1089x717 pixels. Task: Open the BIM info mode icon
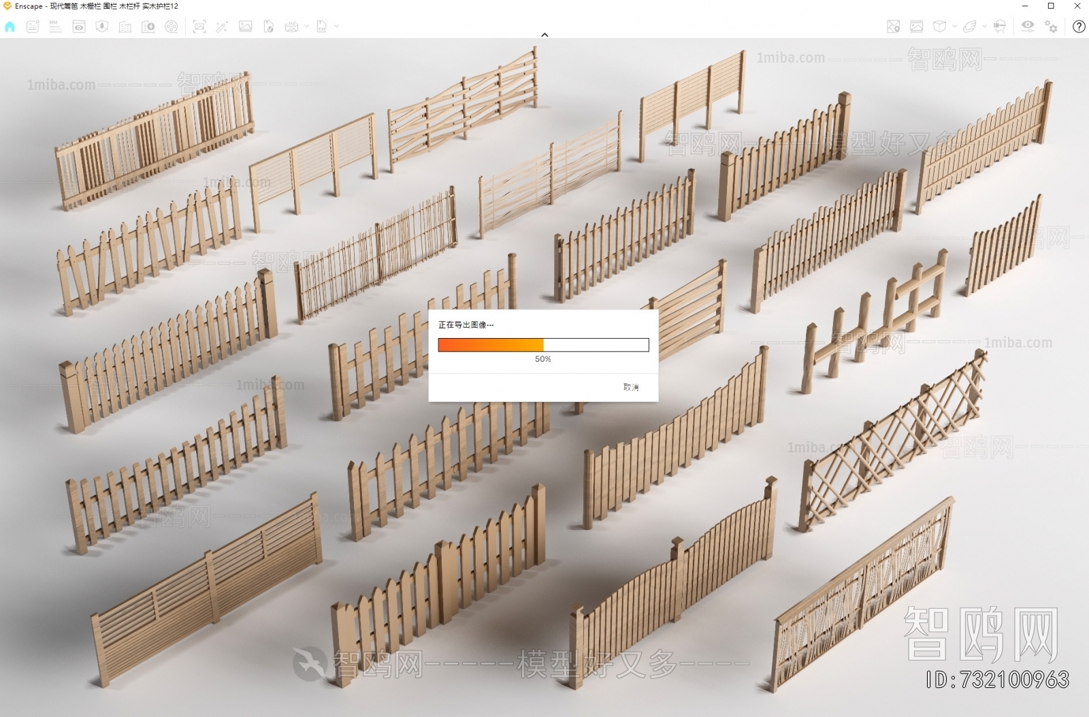(55, 27)
